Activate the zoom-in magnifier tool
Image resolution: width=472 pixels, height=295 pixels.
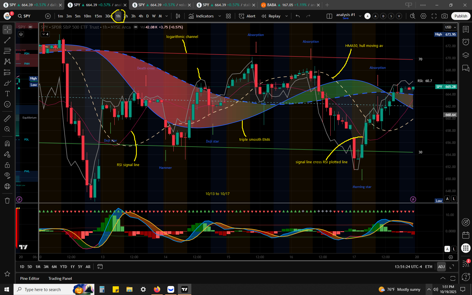(7, 129)
